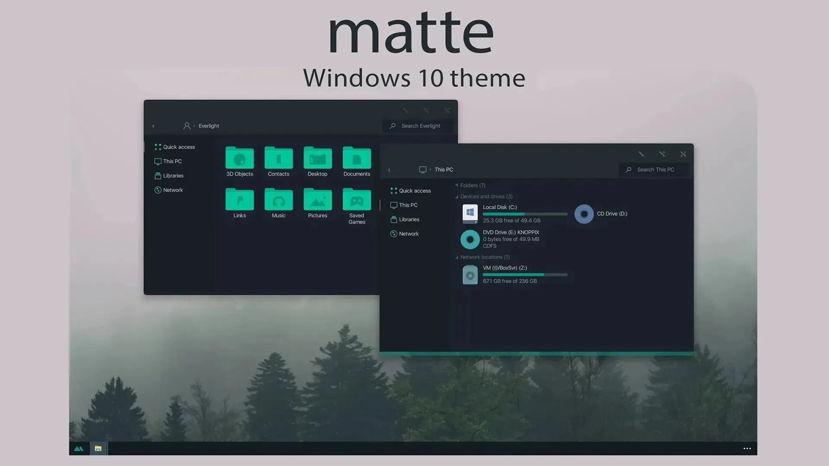The width and height of the screenshot is (829, 466).
Task: Open the Saved Games folder
Action: (357, 200)
